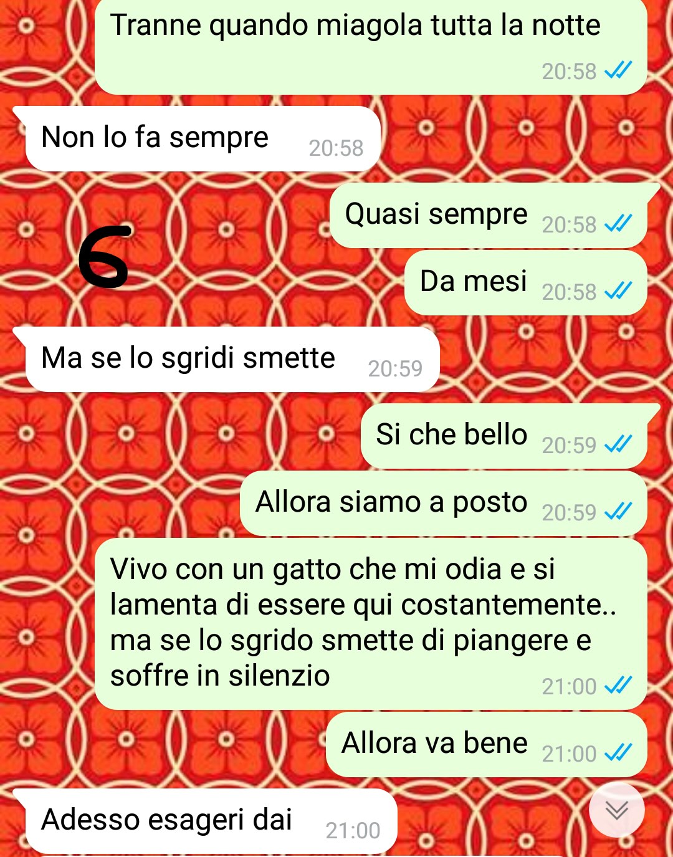Select the 'Ma se lo sgridi smette' bubble
The image size is (673, 857).
pos(232,359)
